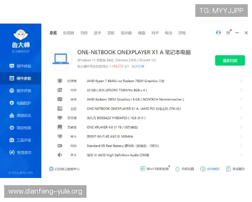Viewport: 252px width, 202px height.
Task: Expand motherboard row chevron
Action: click(x=241, y=109)
